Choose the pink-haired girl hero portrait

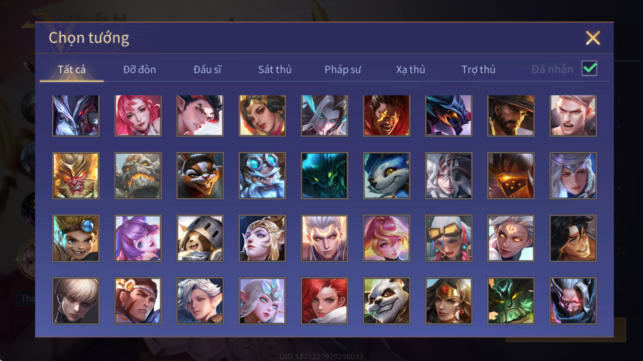click(x=138, y=116)
